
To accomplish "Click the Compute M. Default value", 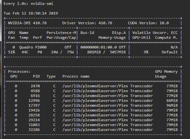I will 170,52.
